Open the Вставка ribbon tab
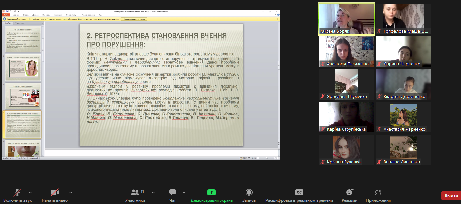 (26, 15)
